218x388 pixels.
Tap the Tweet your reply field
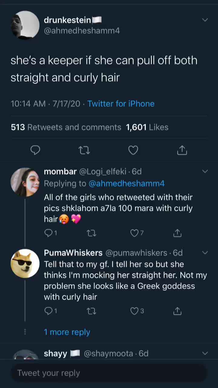pos(109,373)
